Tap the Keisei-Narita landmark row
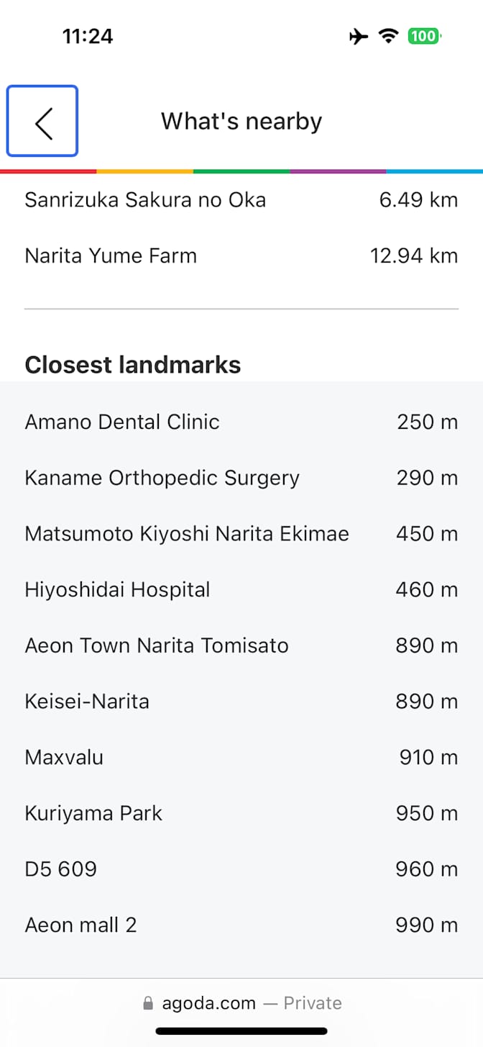 (x=87, y=702)
